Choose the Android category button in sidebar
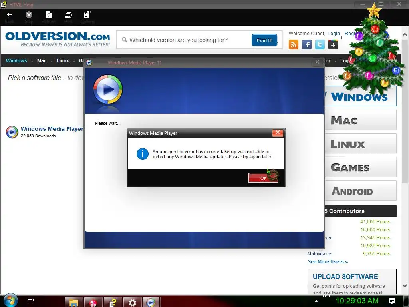Image resolution: width=409 pixels, height=307 pixels. pos(361,191)
